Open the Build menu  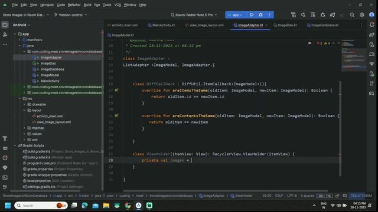pos(87,5)
